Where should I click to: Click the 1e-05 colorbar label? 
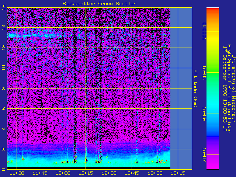click(x=204, y=73)
